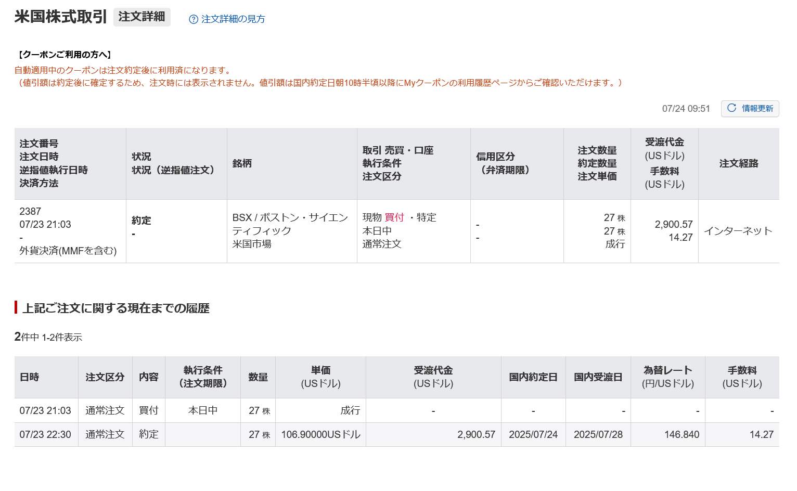The height and width of the screenshot is (491, 797).
Task: Click the orange coupon auto-apply notice line
Action: (x=124, y=70)
